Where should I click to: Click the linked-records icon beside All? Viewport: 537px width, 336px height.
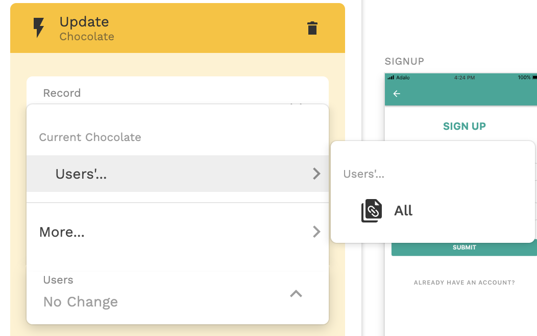pos(372,211)
